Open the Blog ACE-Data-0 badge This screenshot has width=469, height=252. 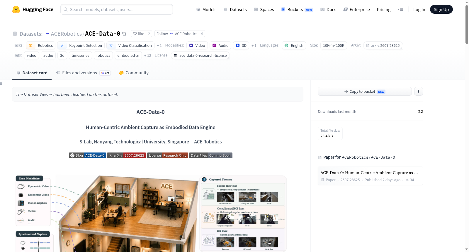pyautogui.click(x=87, y=155)
